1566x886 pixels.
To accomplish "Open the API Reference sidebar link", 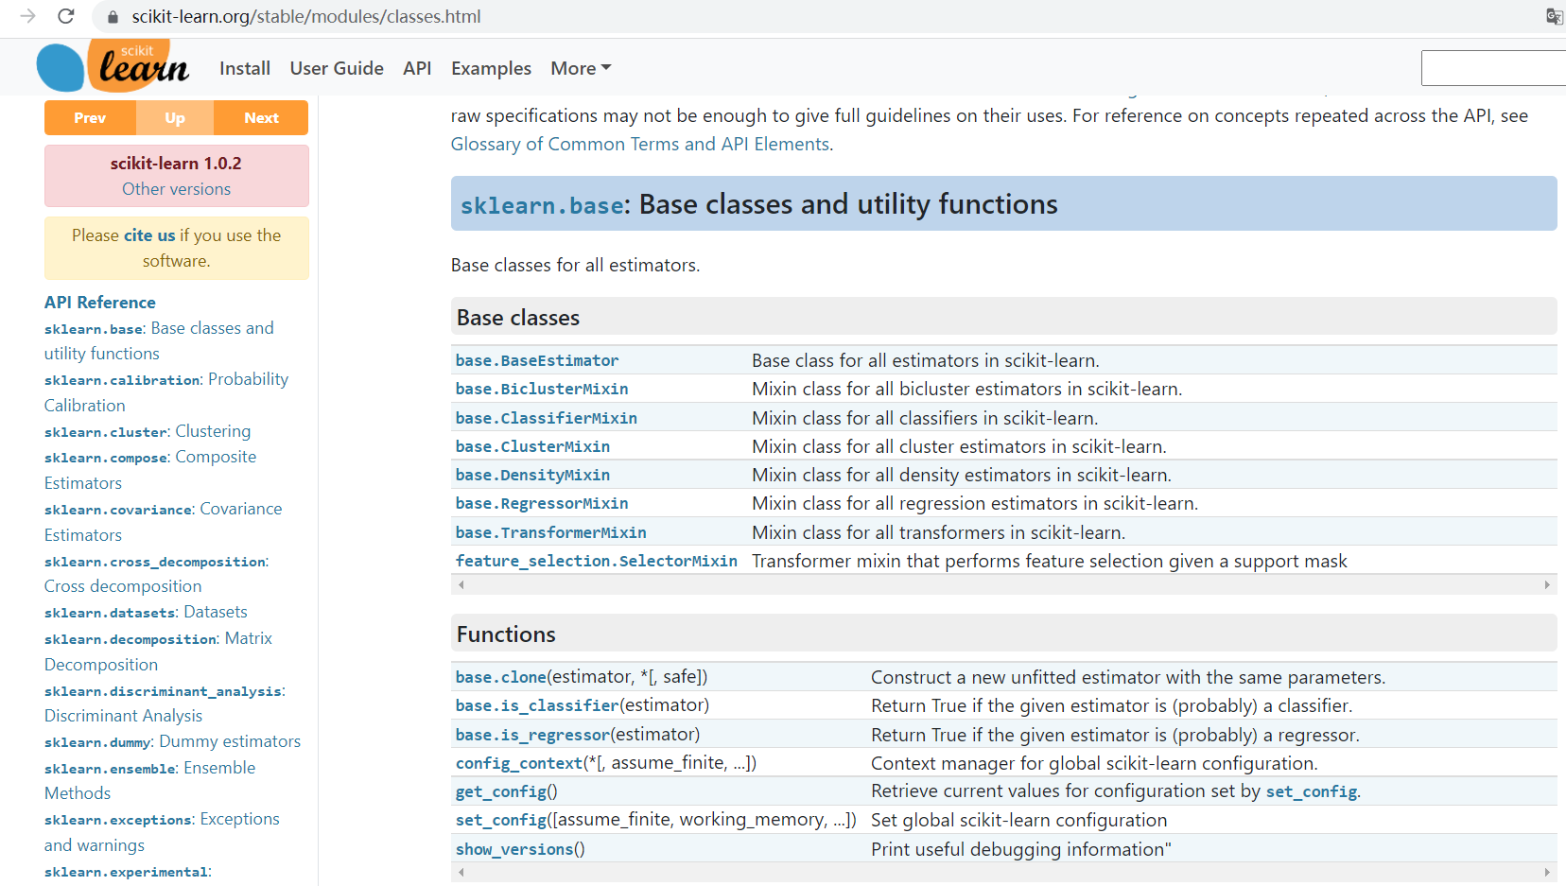I will [100, 303].
